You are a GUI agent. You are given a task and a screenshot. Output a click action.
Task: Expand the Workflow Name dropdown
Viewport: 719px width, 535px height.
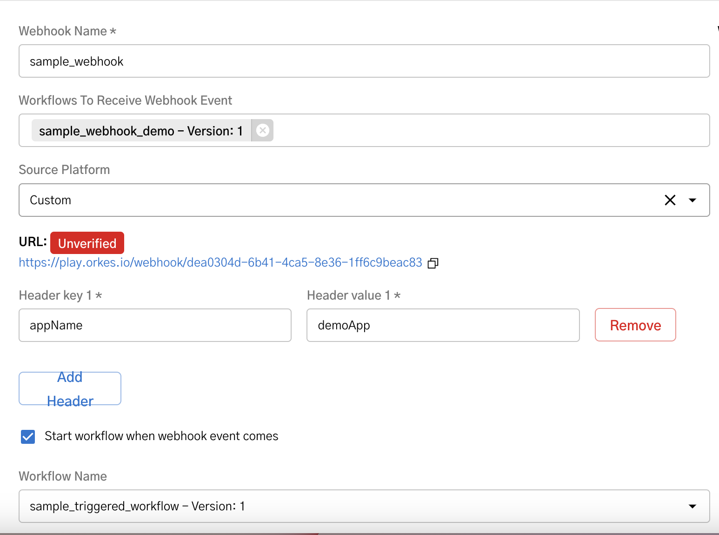click(x=692, y=506)
